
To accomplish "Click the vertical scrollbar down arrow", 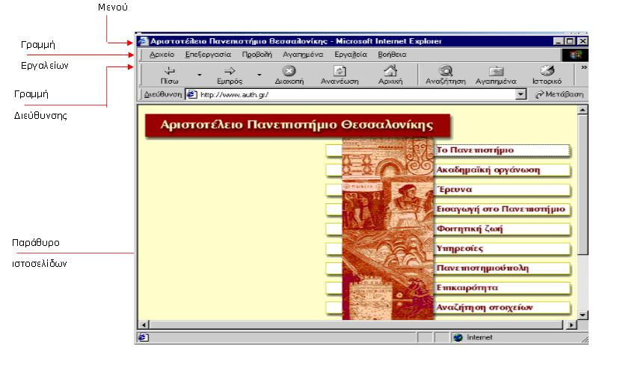I will [583, 315].
